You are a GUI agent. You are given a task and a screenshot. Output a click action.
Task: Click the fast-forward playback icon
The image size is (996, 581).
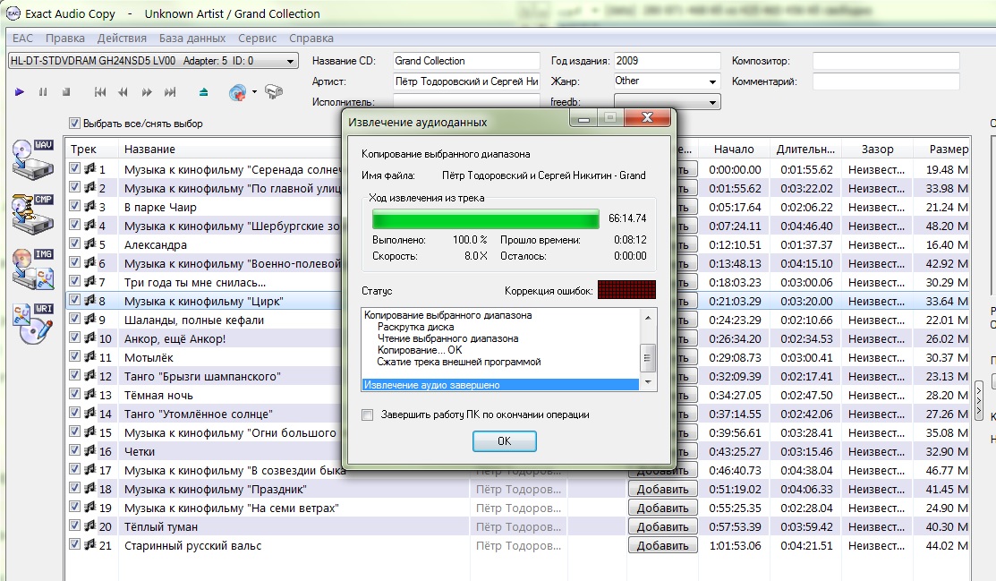click(x=147, y=92)
